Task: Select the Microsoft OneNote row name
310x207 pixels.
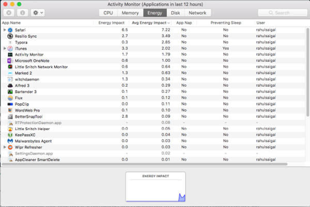Action: tap(32, 61)
